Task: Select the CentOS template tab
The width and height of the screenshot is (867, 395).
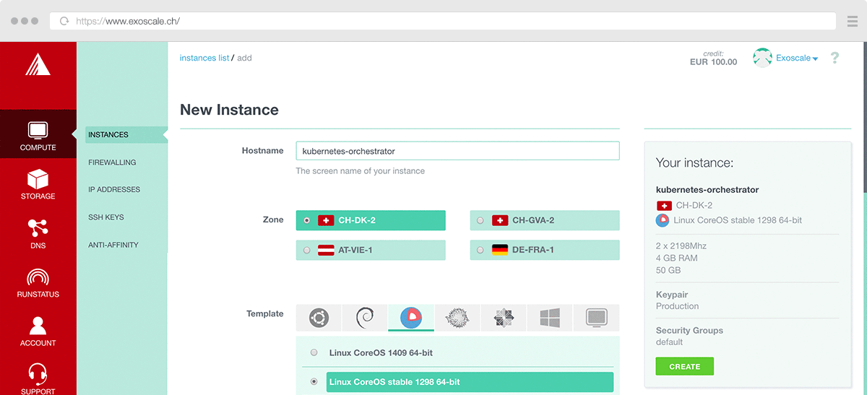Action: tap(504, 318)
